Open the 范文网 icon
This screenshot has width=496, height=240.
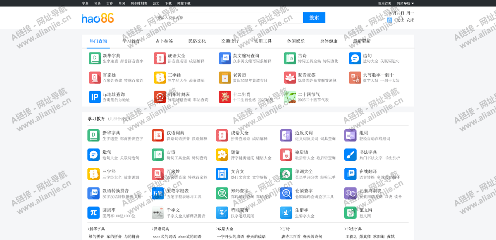pyautogui.click(x=351, y=213)
